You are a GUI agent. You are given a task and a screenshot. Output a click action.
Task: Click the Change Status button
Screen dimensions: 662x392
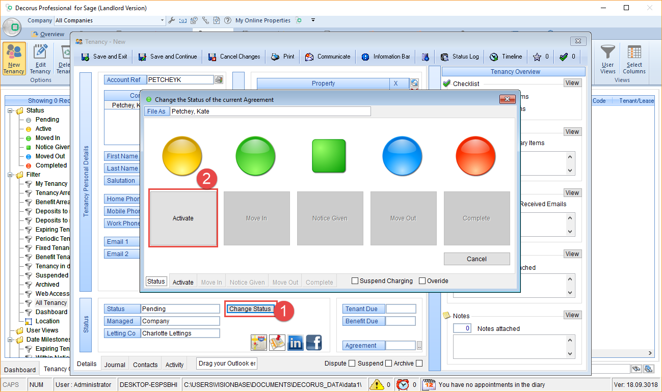click(250, 309)
